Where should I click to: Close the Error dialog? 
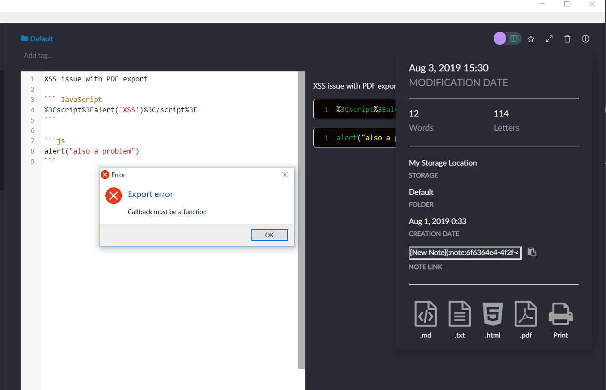[x=284, y=175]
